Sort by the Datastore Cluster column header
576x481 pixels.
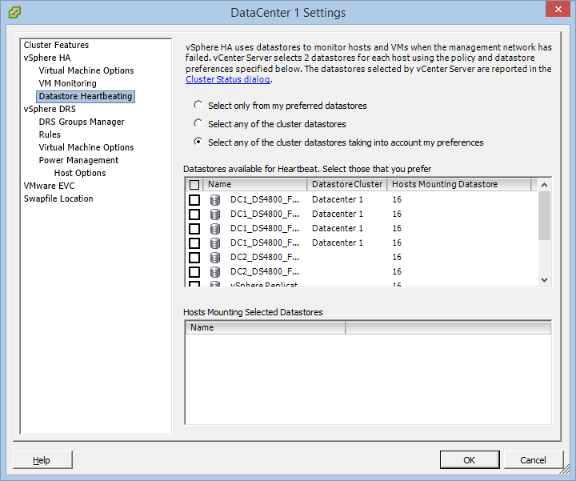point(347,184)
